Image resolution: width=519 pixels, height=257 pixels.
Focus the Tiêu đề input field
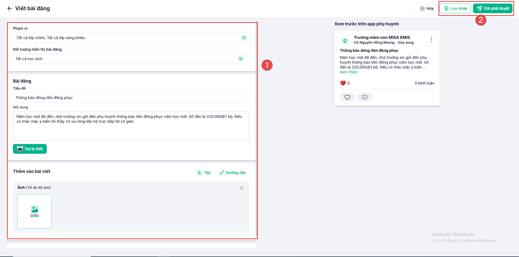pos(131,98)
